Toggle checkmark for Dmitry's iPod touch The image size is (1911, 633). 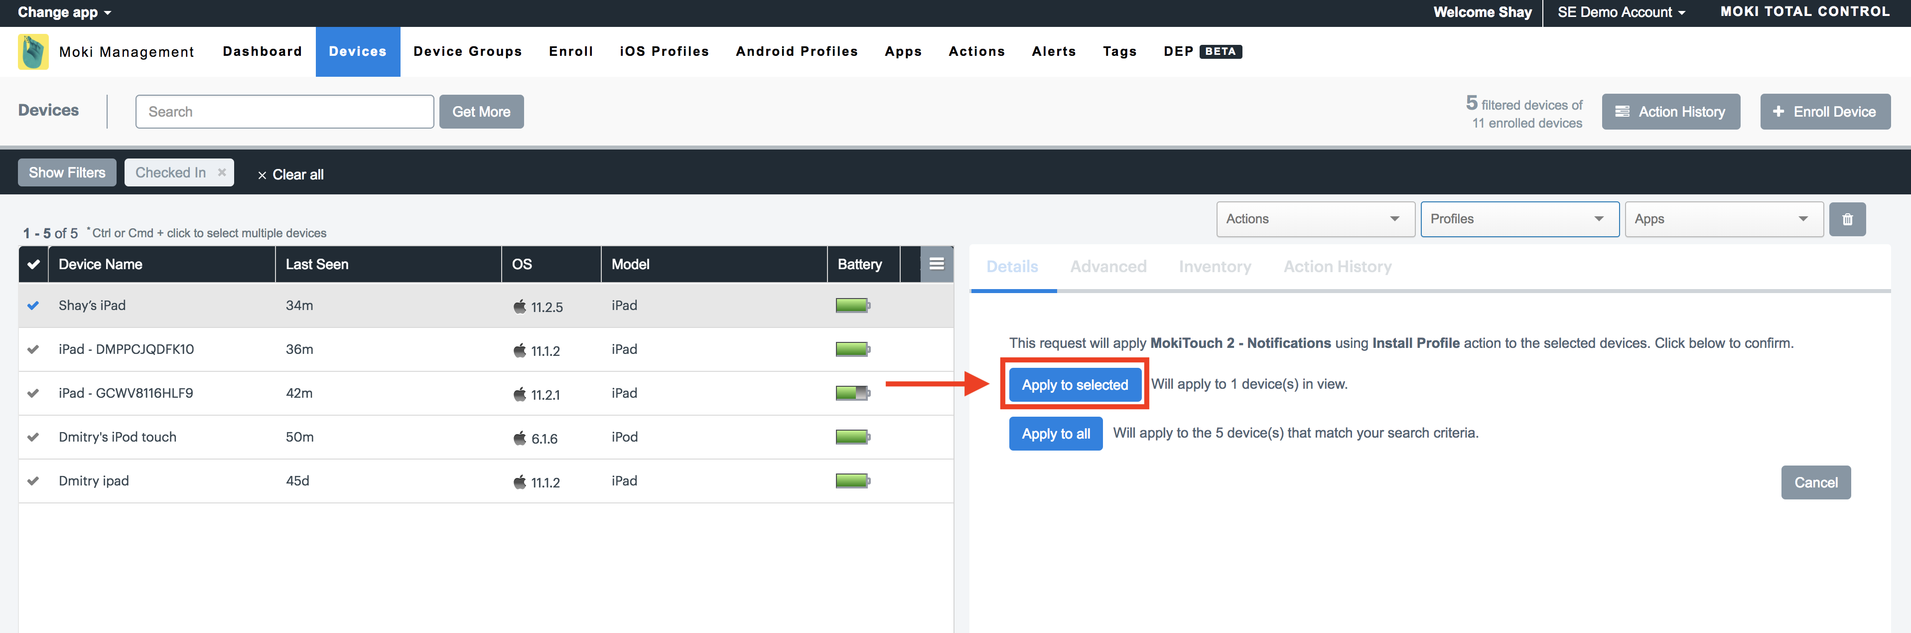pyautogui.click(x=33, y=437)
